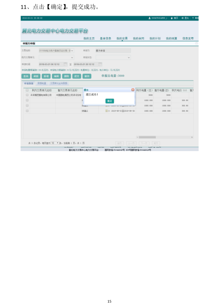Open the 我的合同 menu item
The image size is (223, 306).
139,39
